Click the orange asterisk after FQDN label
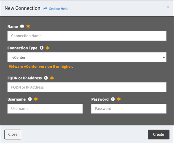This screenshot has width=174, height=144. (52, 78)
